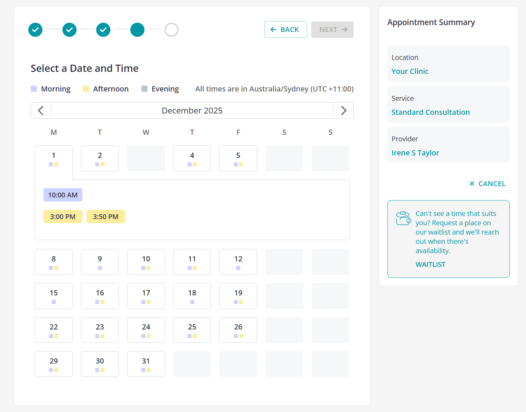526x412 pixels.
Task: Expand December 8 available times
Action: pyautogui.click(x=54, y=262)
